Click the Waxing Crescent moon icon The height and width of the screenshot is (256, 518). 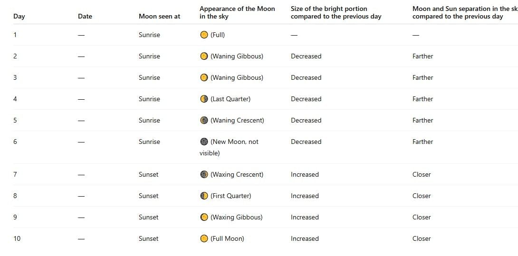(204, 174)
